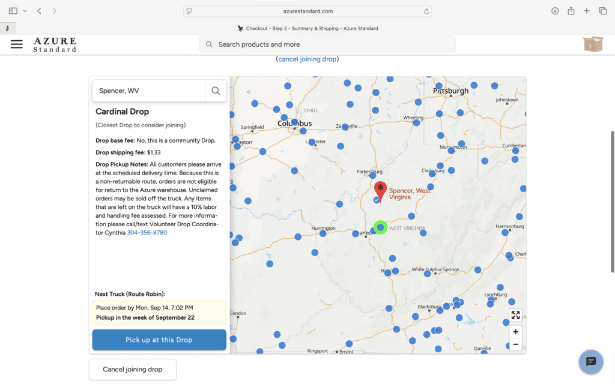Zoom out on the map
This screenshot has height=384, width=615.
[x=515, y=344]
